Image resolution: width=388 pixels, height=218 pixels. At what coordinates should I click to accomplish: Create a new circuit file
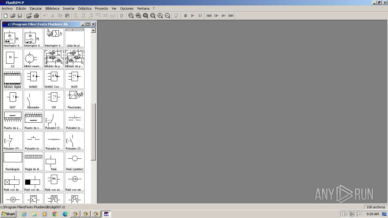[x=5, y=16]
